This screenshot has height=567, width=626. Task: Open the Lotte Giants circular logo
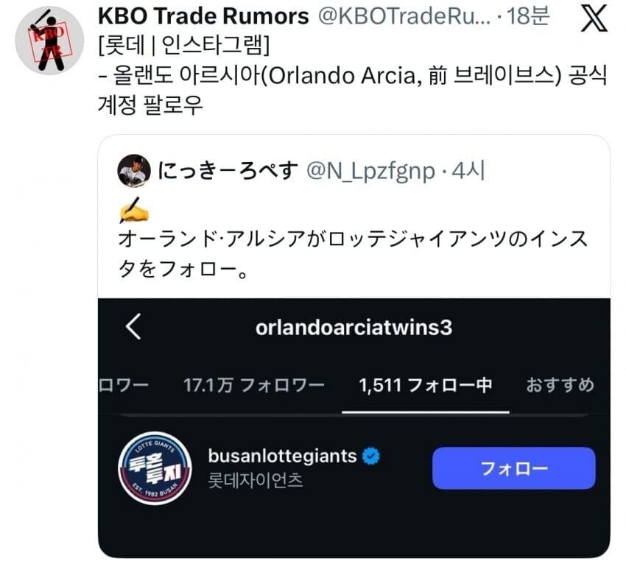click(x=155, y=468)
